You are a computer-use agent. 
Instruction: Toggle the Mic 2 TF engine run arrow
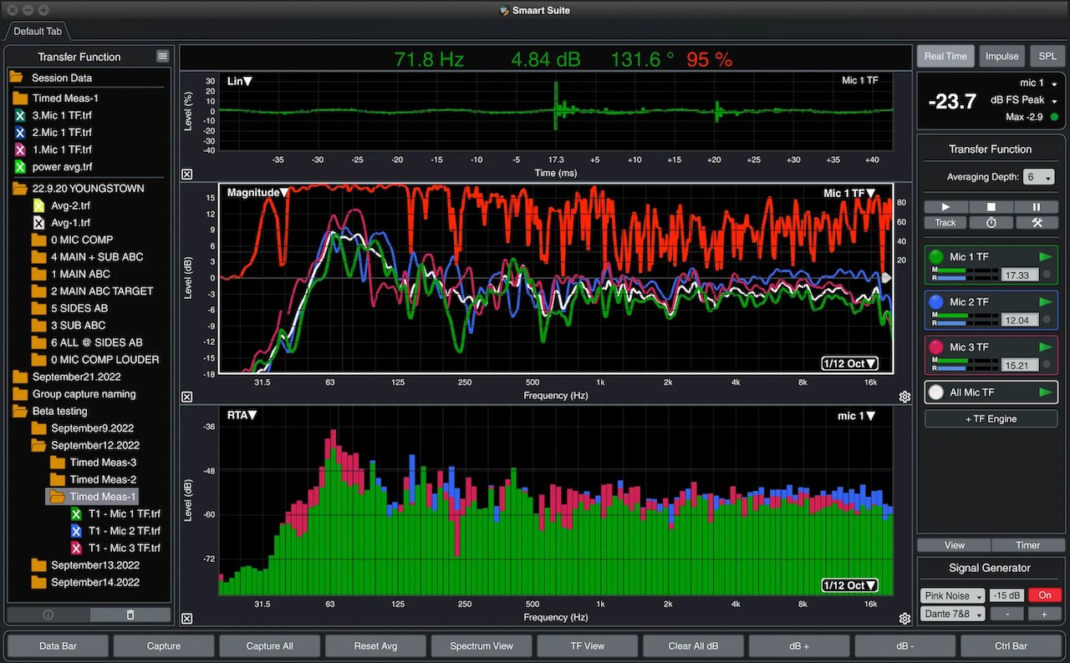1045,301
